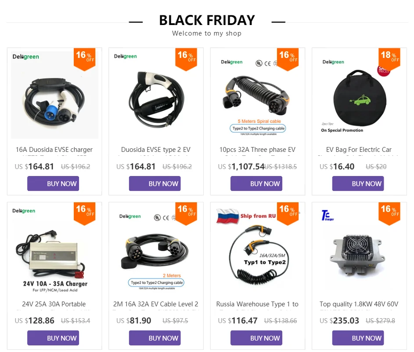Click the Ship from RU Typ1 to Type2 image
Viewport: 414px width, 352px height.
tap(258, 249)
